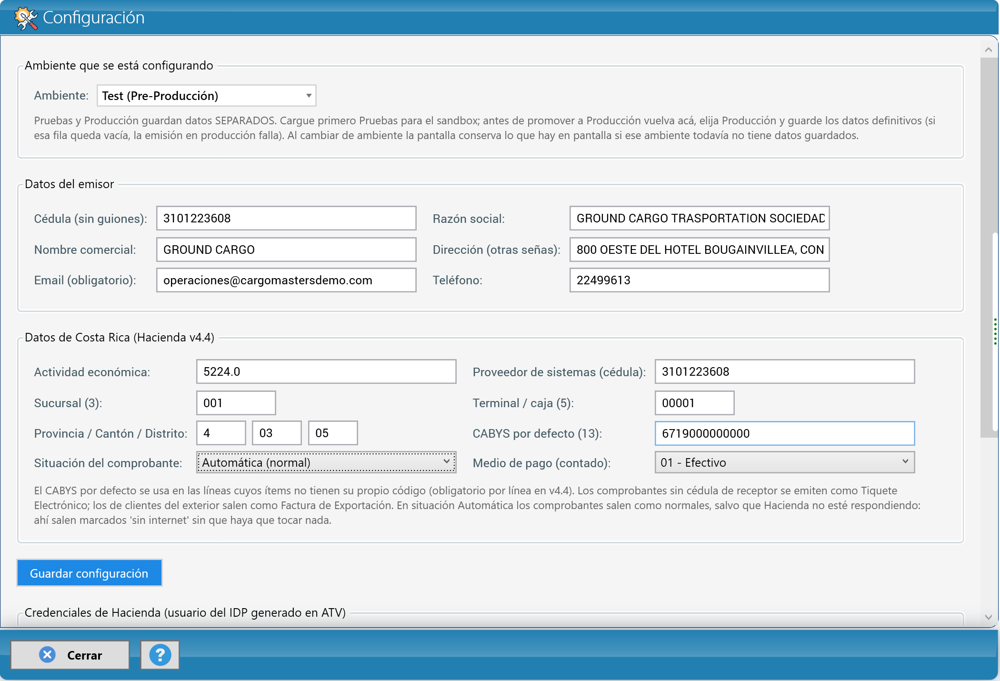The image size is (1000, 681).
Task: Click the Teléfono field
Action: click(x=700, y=280)
